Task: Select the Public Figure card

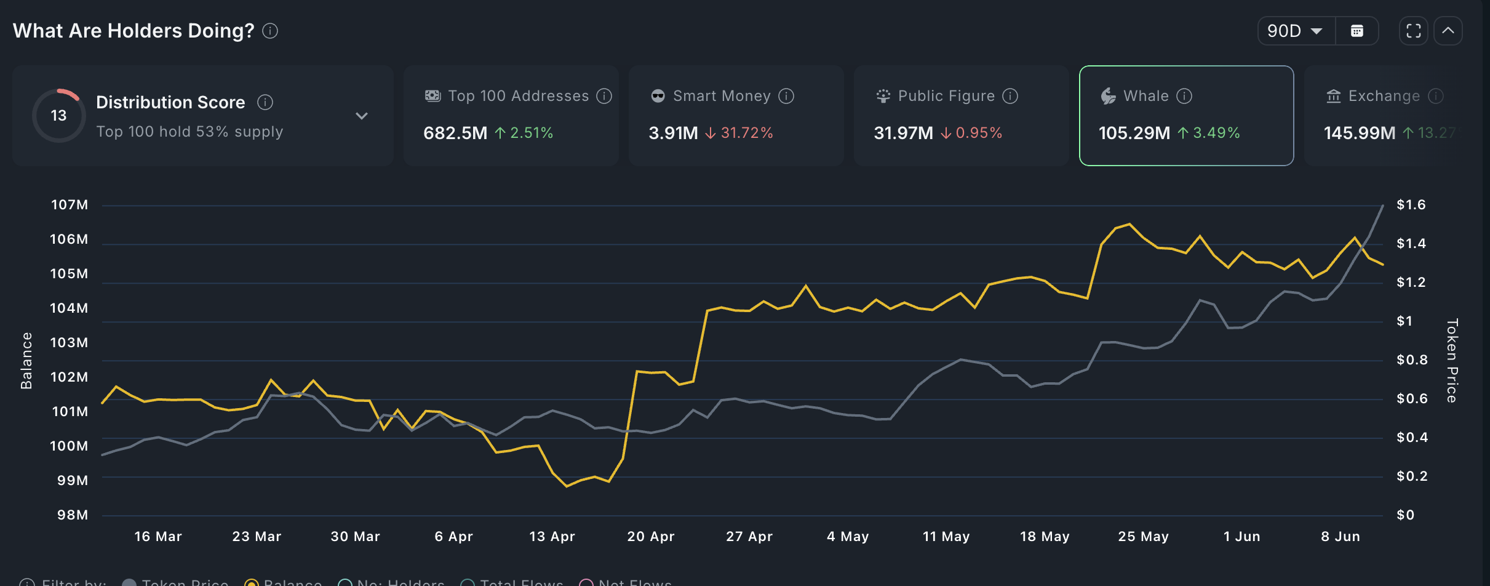Action: click(961, 116)
